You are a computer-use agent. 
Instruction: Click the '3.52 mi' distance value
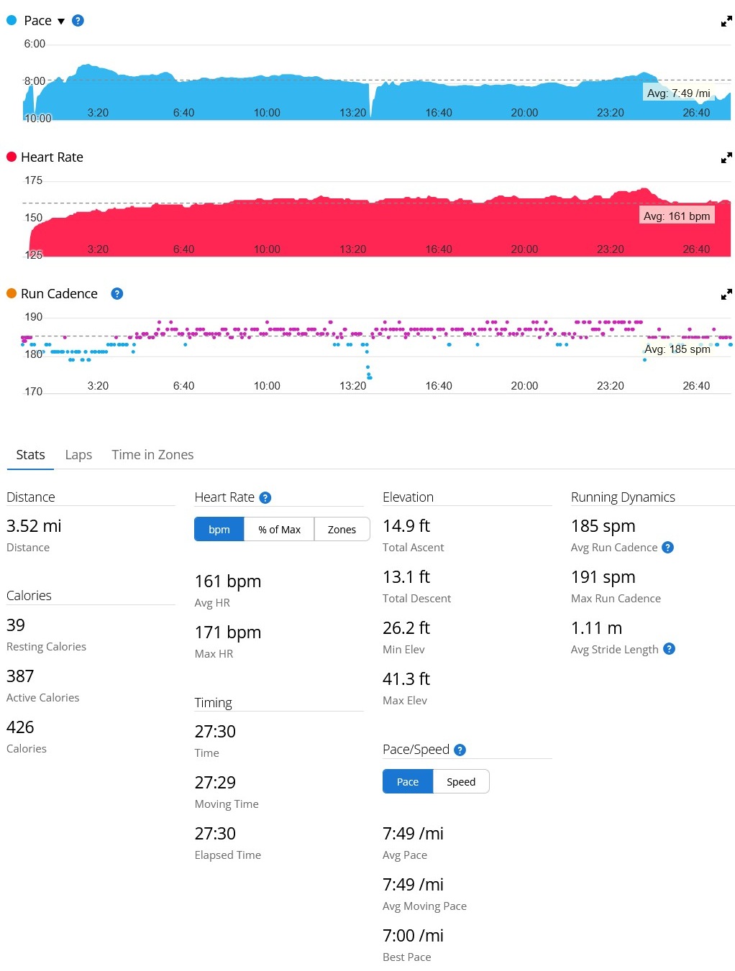tap(34, 526)
